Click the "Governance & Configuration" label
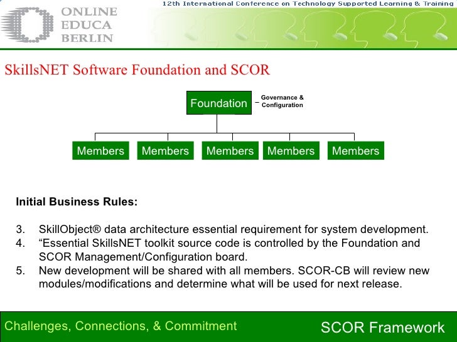The width and height of the screenshot is (457, 342). (282, 101)
